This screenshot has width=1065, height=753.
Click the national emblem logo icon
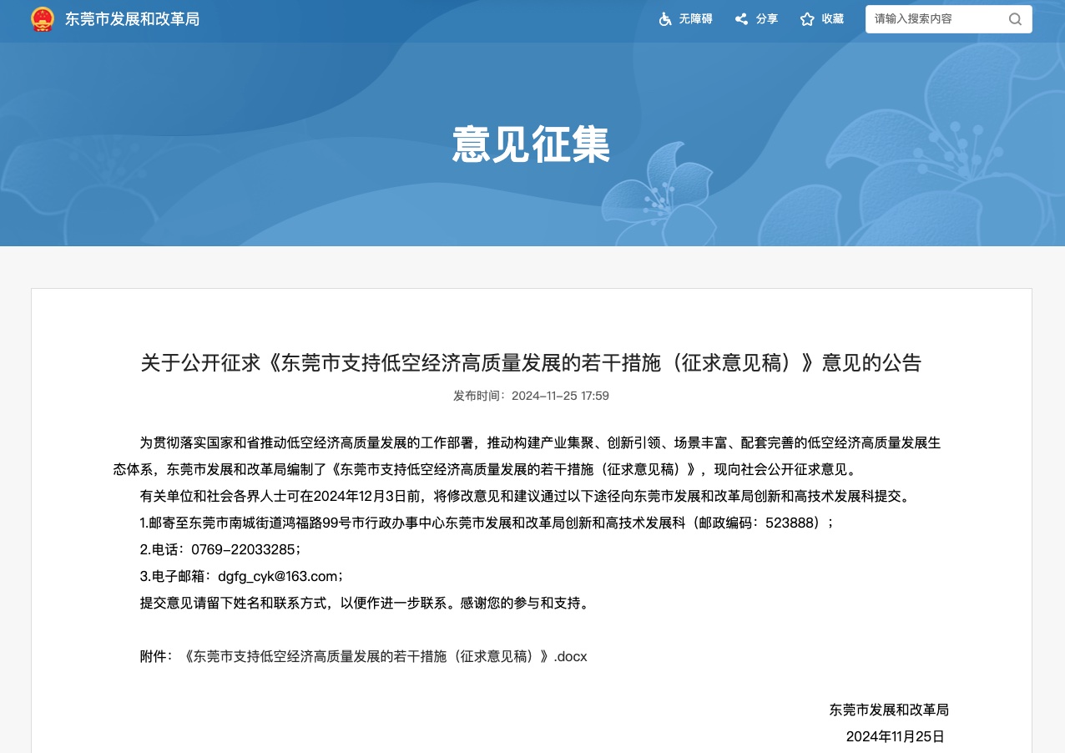click(x=42, y=19)
